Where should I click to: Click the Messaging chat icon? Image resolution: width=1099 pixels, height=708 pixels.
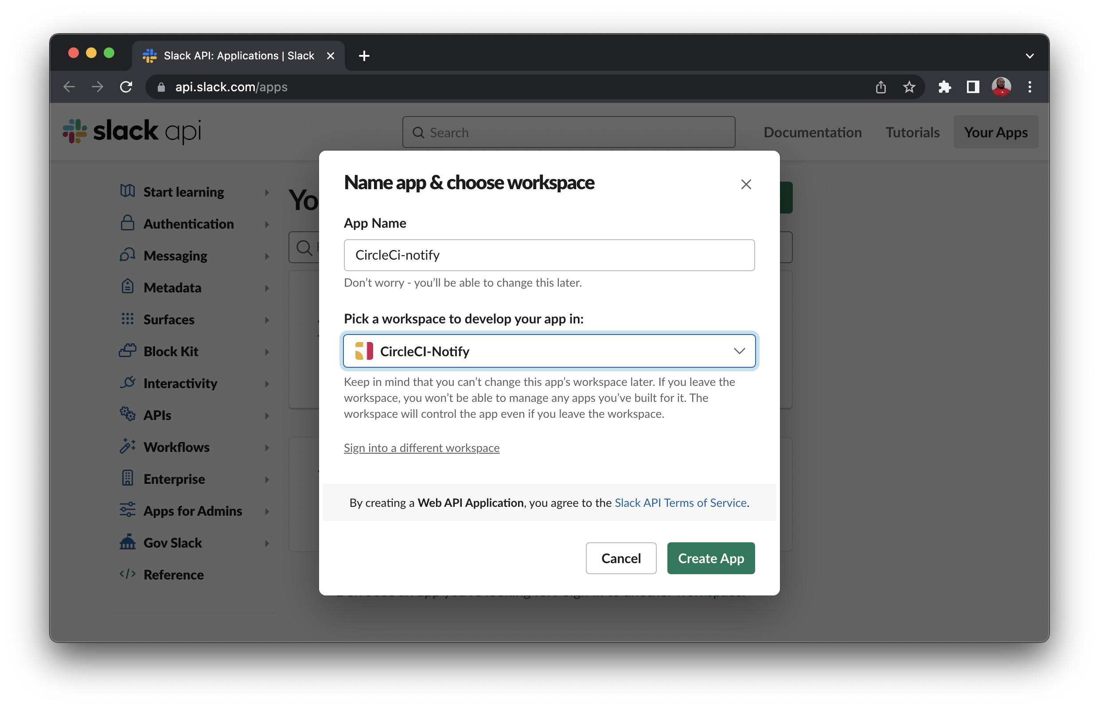click(x=127, y=255)
